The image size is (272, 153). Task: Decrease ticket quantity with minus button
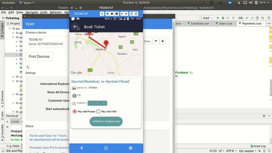click(91, 103)
